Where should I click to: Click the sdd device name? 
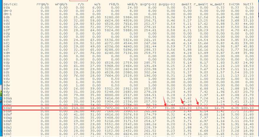coord(6,24)
